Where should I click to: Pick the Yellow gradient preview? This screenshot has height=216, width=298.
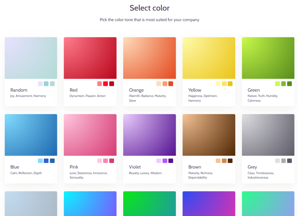pyautogui.click(x=209, y=58)
